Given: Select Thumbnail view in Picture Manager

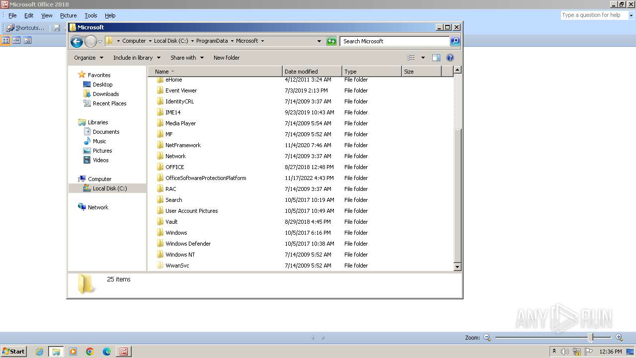Looking at the screenshot, I should (5, 40).
